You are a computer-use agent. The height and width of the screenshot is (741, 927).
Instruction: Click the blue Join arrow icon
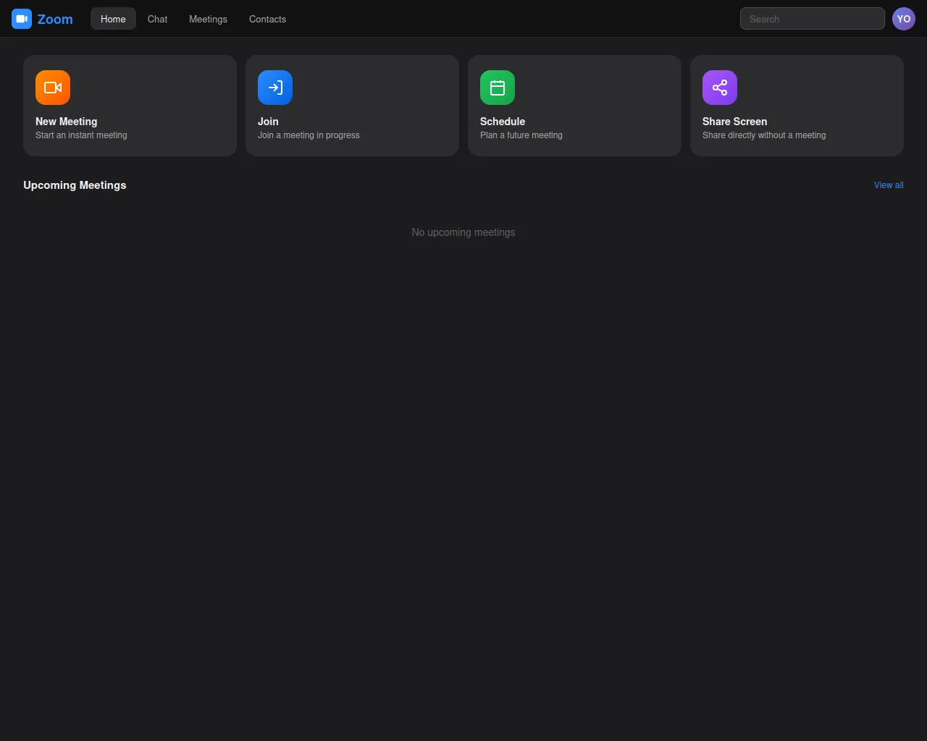pyautogui.click(x=275, y=88)
